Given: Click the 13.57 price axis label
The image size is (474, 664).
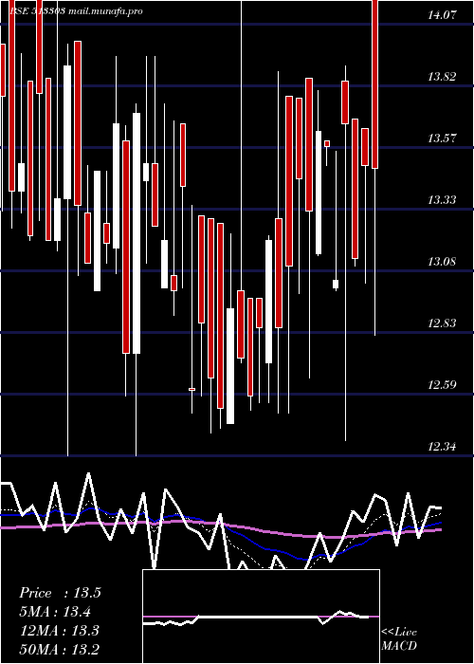Looking at the screenshot, I should click(443, 138).
